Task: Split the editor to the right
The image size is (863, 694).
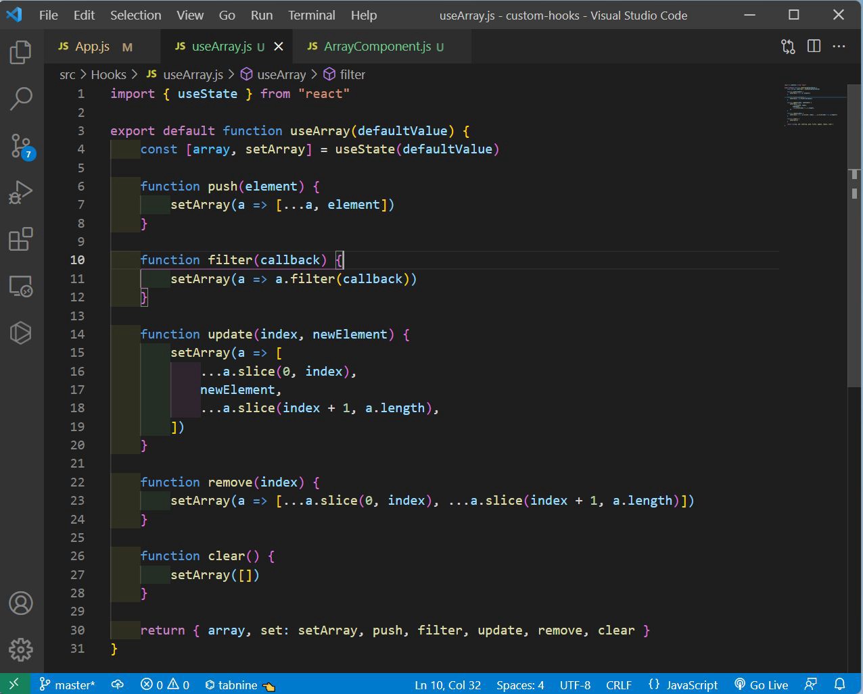Action: [x=814, y=46]
